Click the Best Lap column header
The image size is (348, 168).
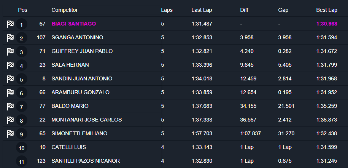tap(327, 10)
